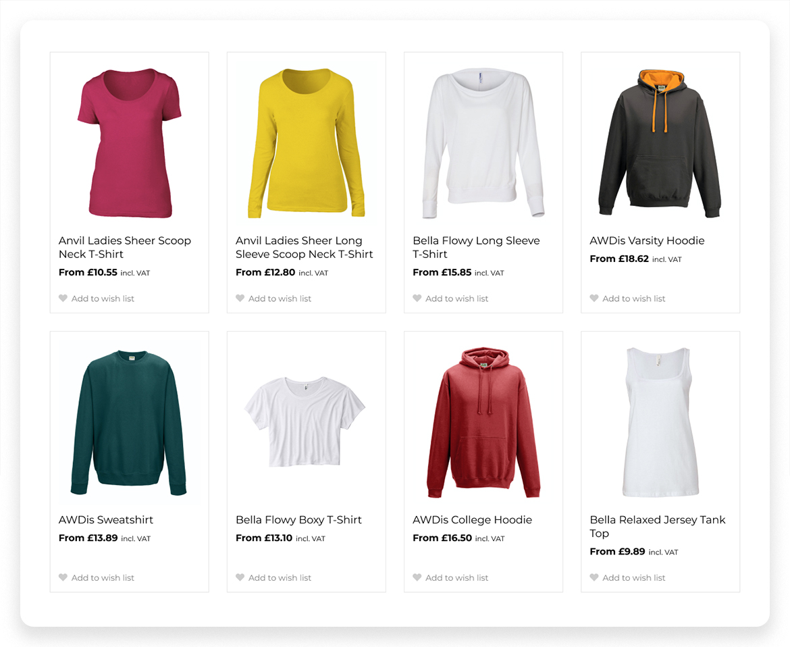View the yellow long sleeve shirt photo

tap(306, 143)
